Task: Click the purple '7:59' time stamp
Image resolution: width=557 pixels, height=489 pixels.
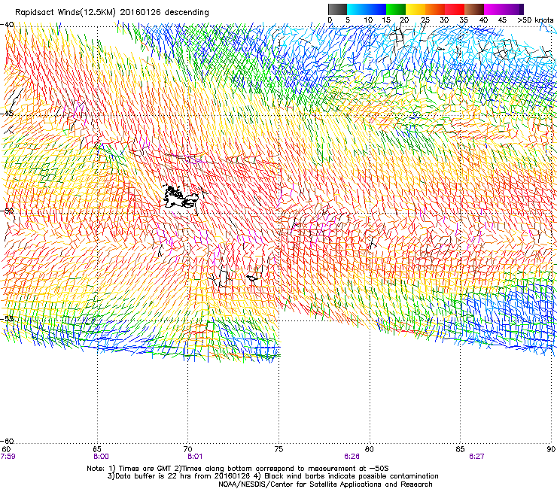Action: coord(8,457)
